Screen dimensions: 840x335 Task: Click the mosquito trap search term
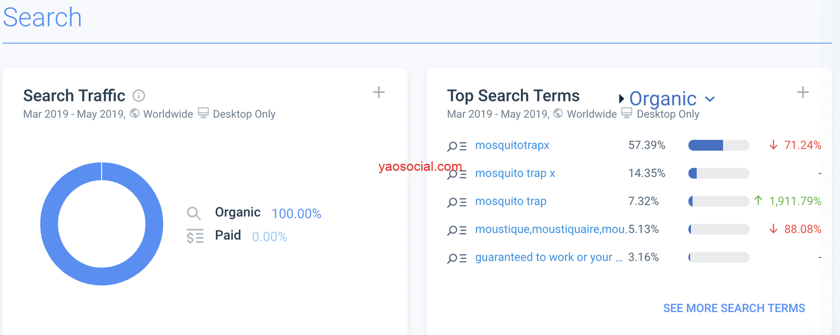click(x=510, y=201)
